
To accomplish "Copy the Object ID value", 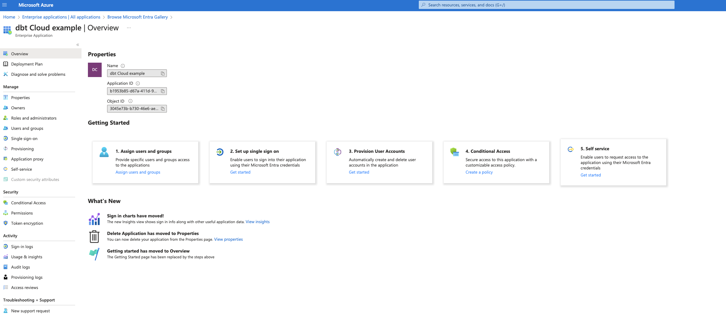I will 163,108.
